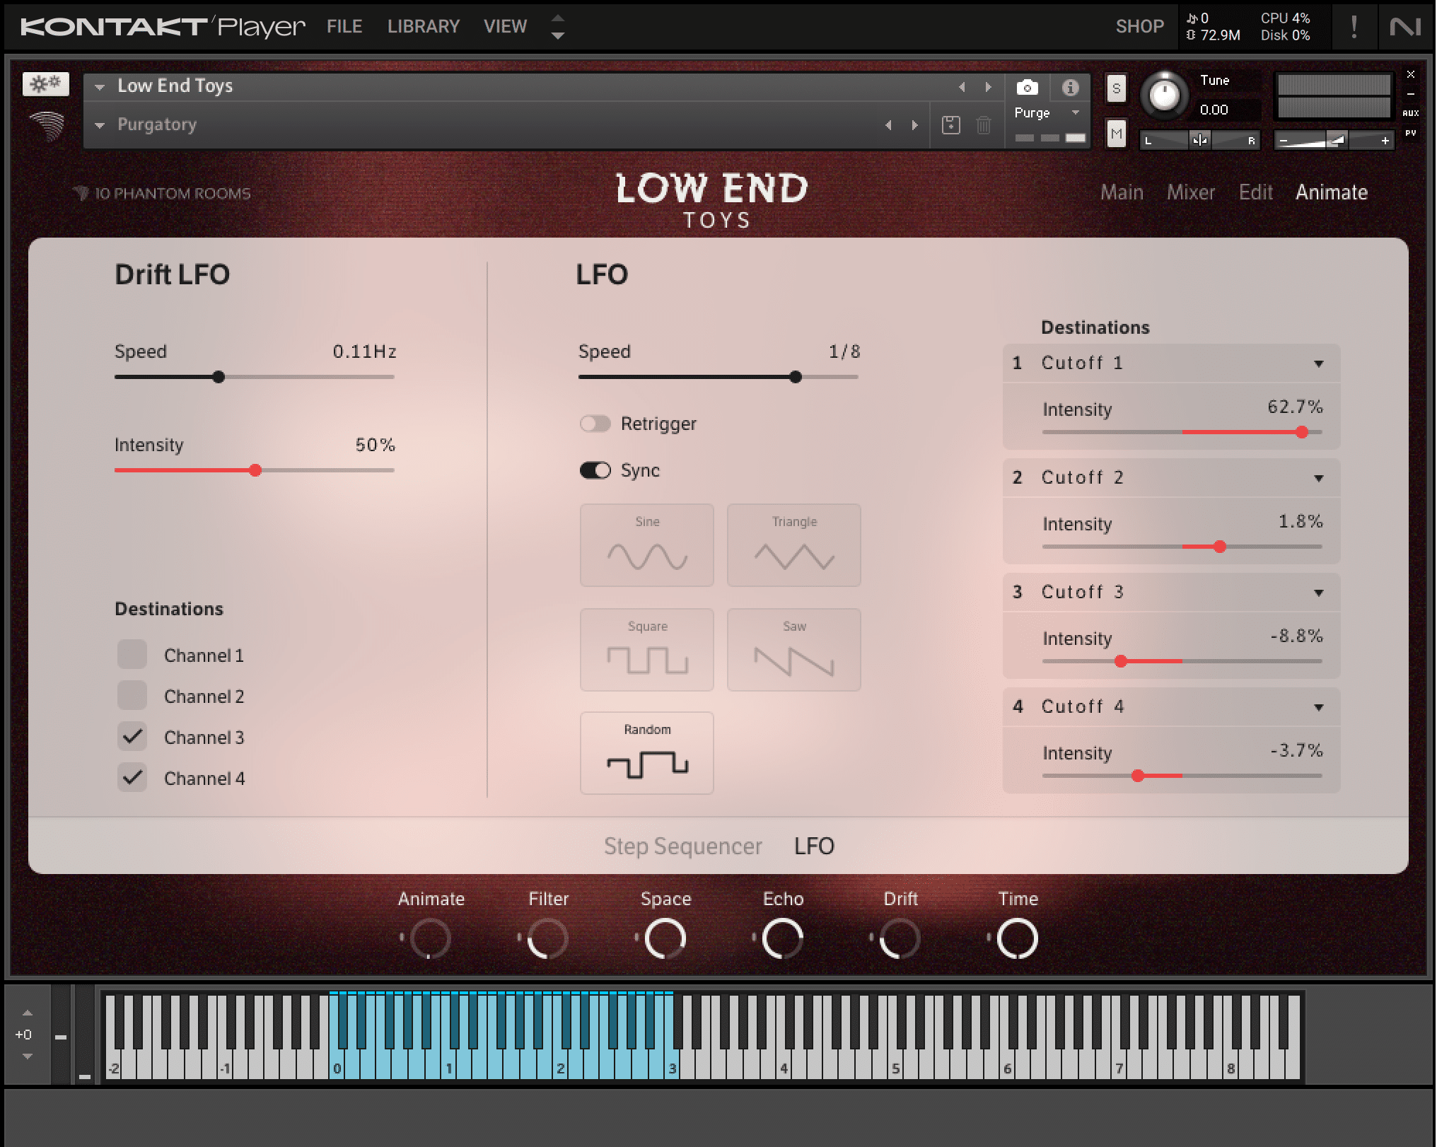The height and width of the screenshot is (1147, 1437).
Task: Toggle the Retrigger switch
Action: click(x=595, y=424)
